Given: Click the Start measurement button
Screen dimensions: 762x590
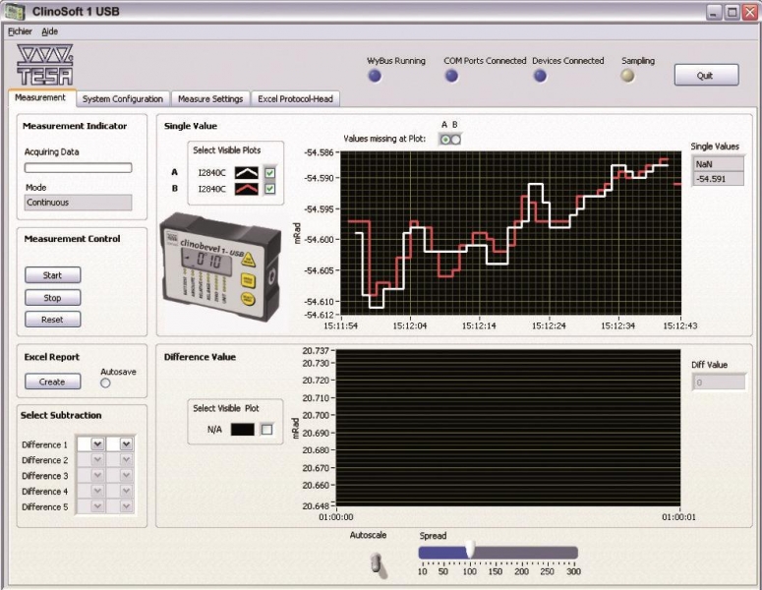Looking at the screenshot, I should pyautogui.click(x=52, y=275).
